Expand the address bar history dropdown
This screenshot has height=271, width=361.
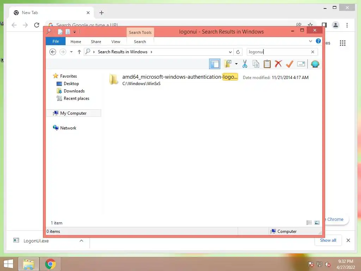click(230, 52)
